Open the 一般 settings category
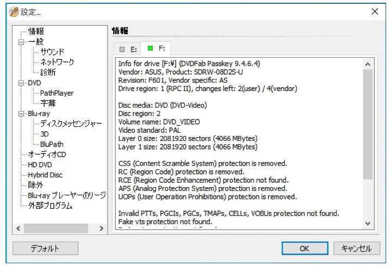Image resolution: width=391 pixels, height=266 pixels. (x=36, y=42)
